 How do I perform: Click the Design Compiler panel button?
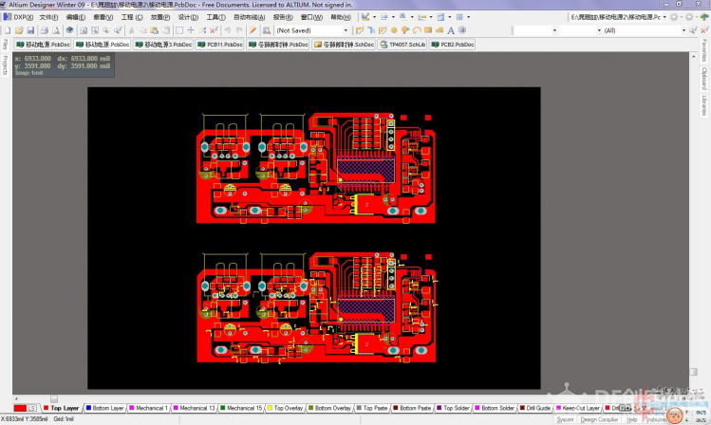[599, 420]
